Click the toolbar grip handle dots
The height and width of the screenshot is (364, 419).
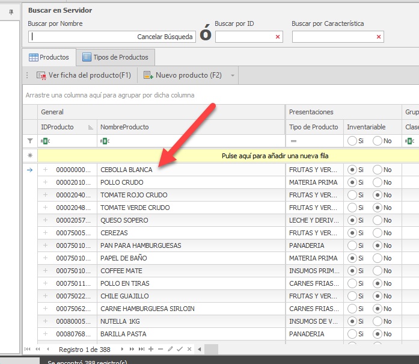click(27, 75)
